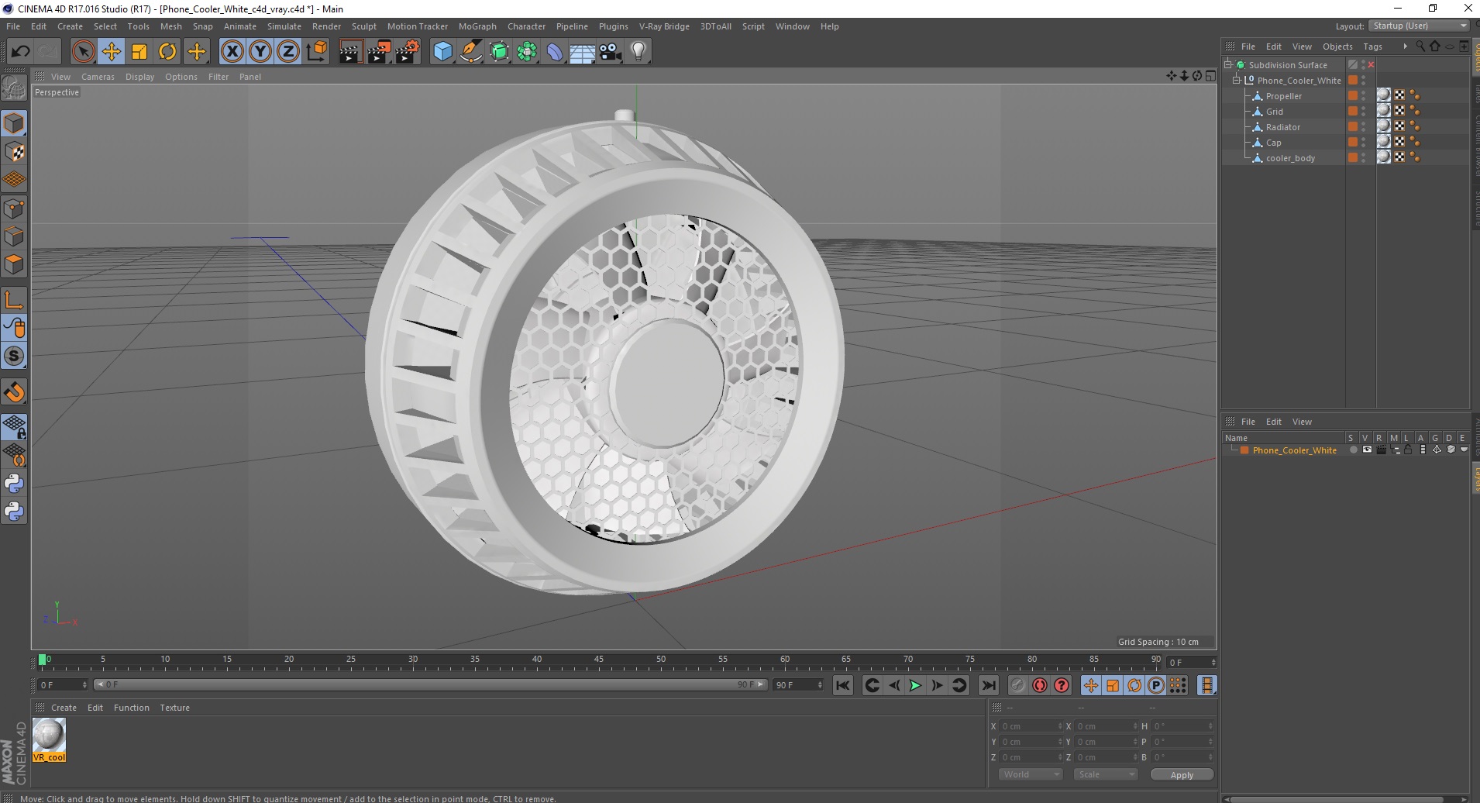This screenshot has height=803, width=1480.
Task: Collapse the Subdivision Surface tree node
Action: [x=1228, y=65]
